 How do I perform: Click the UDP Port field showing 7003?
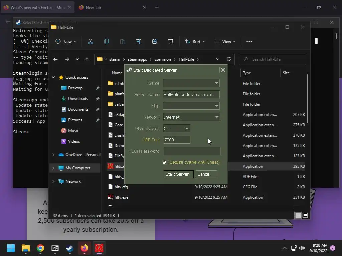click(x=177, y=140)
